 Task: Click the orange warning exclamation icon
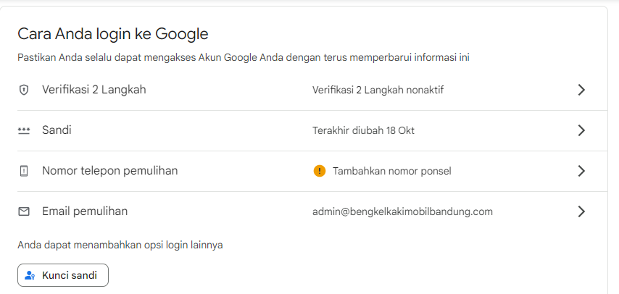pos(320,171)
